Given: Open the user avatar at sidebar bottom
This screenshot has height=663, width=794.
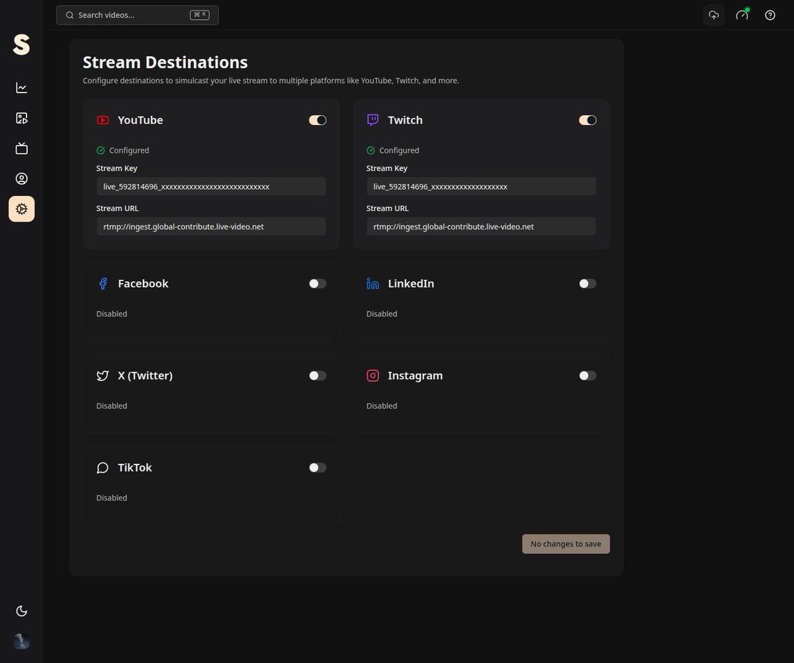Looking at the screenshot, I should pyautogui.click(x=22, y=641).
